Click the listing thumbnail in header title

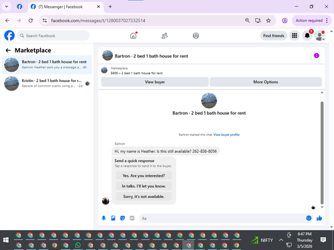[x=108, y=55]
